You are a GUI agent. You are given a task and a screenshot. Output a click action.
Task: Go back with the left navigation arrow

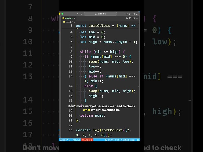pyautogui.click(x=78, y=14)
